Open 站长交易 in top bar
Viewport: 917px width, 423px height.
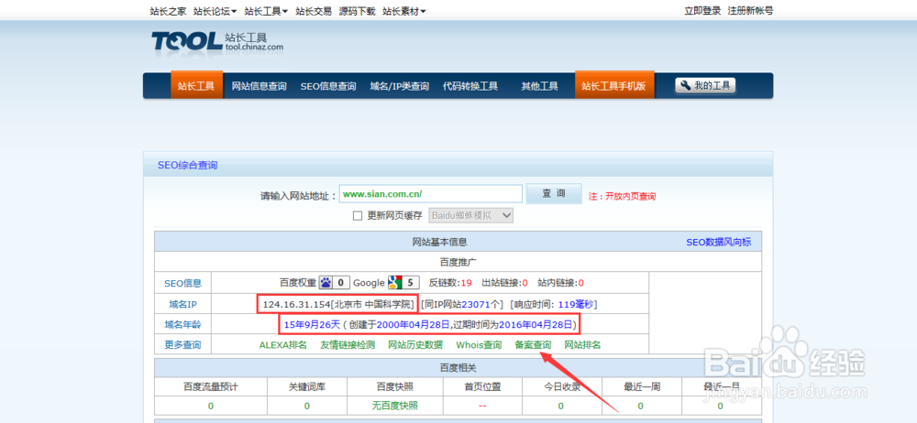coord(314,10)
